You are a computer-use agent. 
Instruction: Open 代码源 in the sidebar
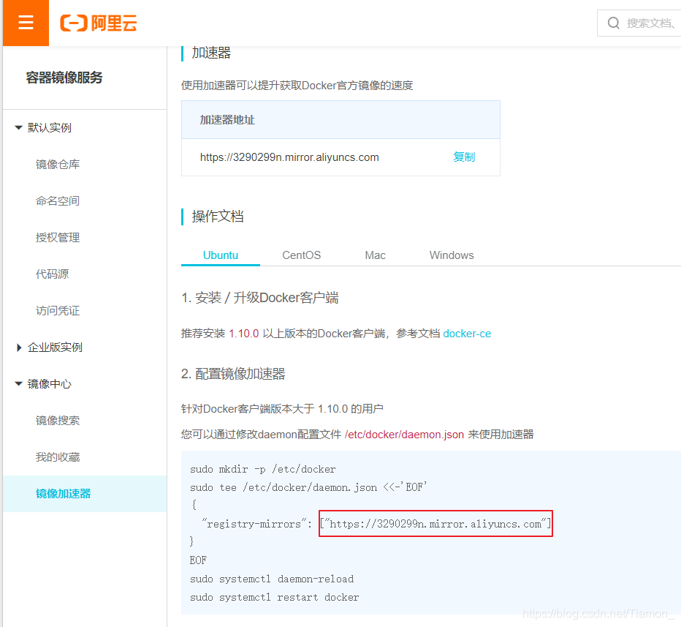52,274
